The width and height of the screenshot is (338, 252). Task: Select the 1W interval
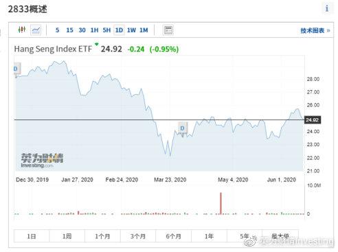131,30
